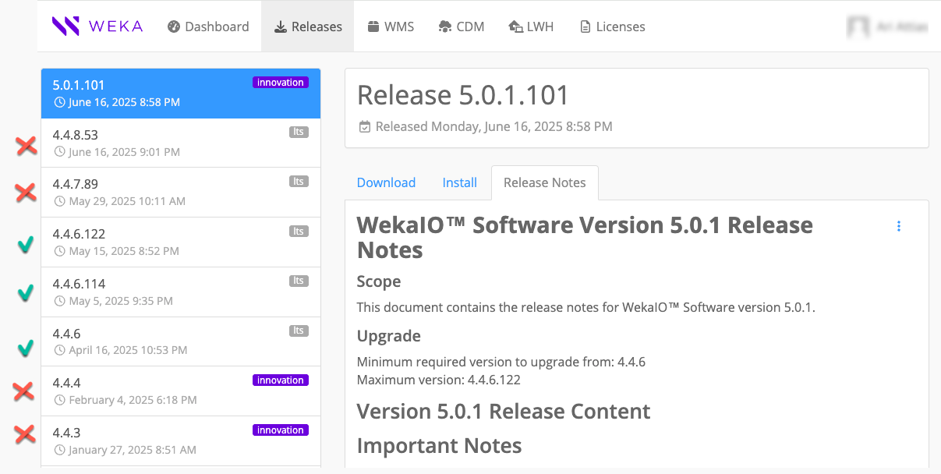Click the lts badge on 4.4.6
941x474 pixels.
click(298, 331)
